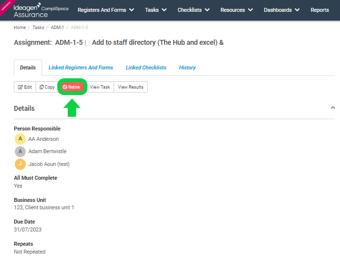
Task: Expand the Resources menu
Action: pyautogui.click(x=237, y=10)
